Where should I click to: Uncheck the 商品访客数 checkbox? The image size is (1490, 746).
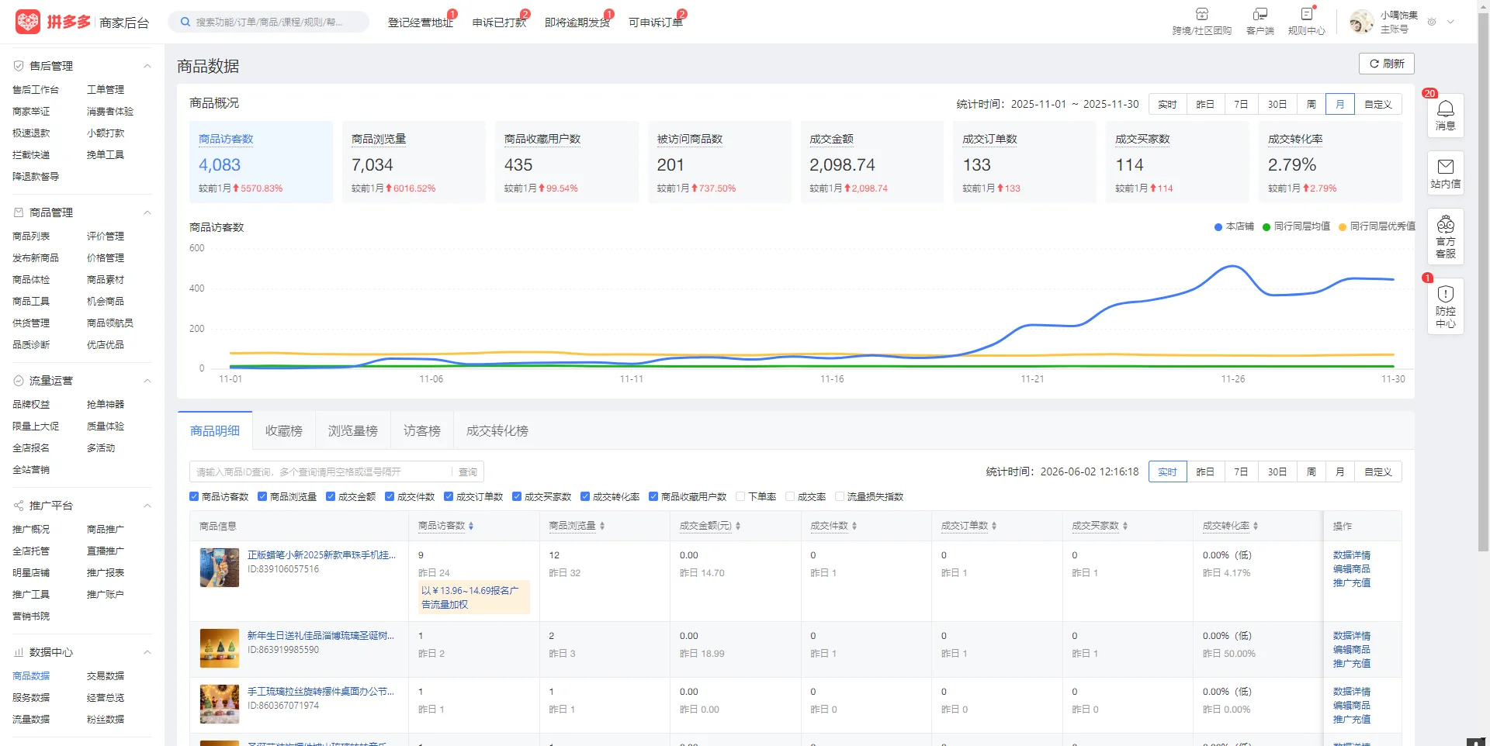[194, 496]
